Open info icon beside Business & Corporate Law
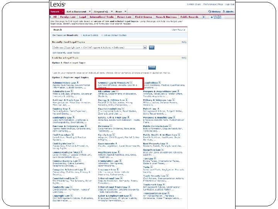 point(86,126)
